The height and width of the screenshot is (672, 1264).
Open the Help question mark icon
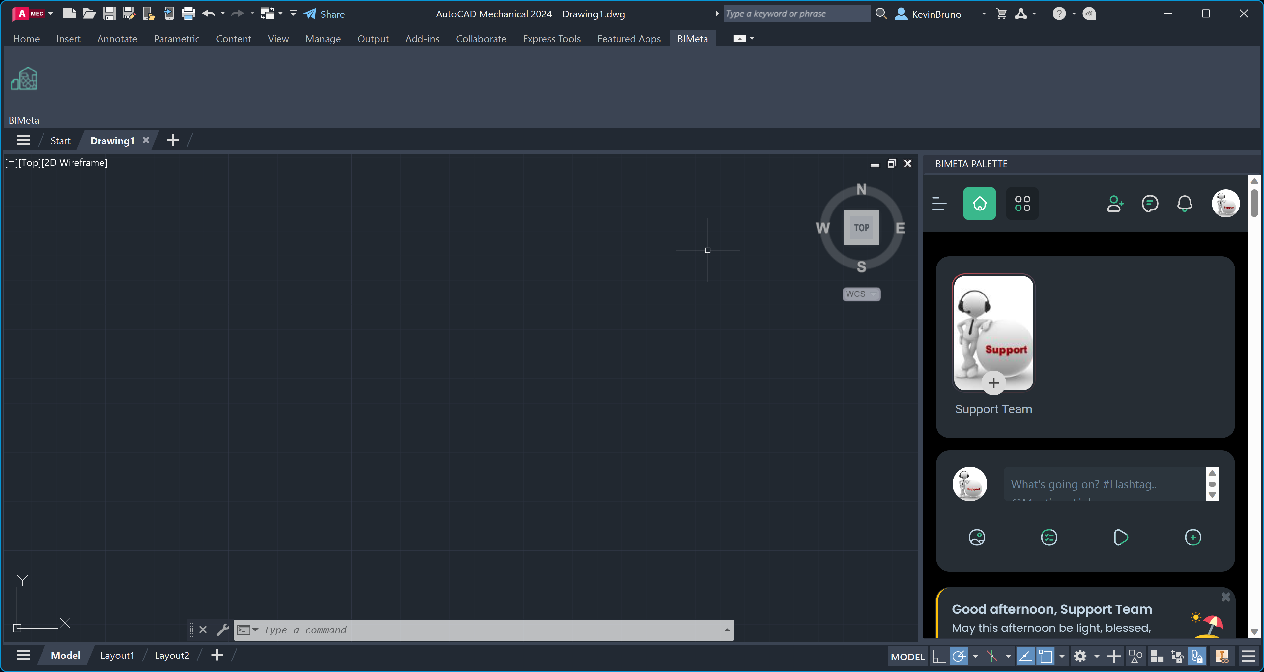[1059, 14]
